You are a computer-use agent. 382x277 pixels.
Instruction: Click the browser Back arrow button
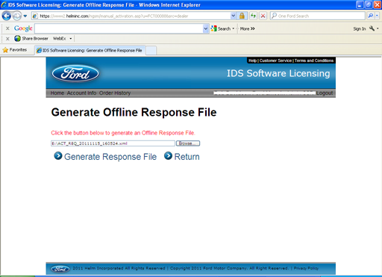coord(7,16)
